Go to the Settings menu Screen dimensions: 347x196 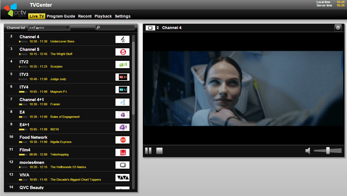click(x=122, y=16)
